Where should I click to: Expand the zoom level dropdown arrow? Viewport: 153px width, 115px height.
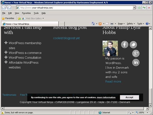[x=147, y=112]
